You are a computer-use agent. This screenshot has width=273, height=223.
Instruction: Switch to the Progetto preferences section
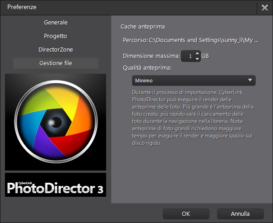(55, 36)
